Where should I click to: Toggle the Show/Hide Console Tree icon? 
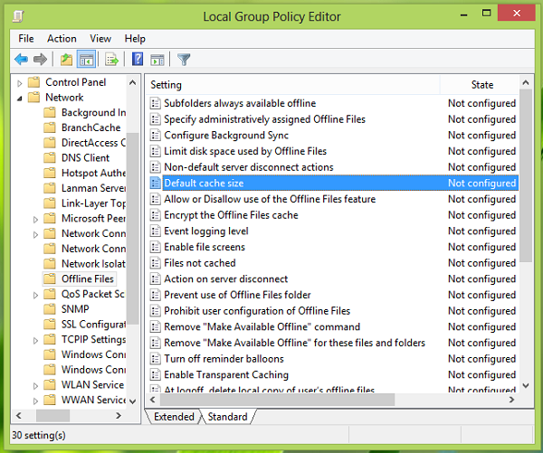(x=86, y=60)
